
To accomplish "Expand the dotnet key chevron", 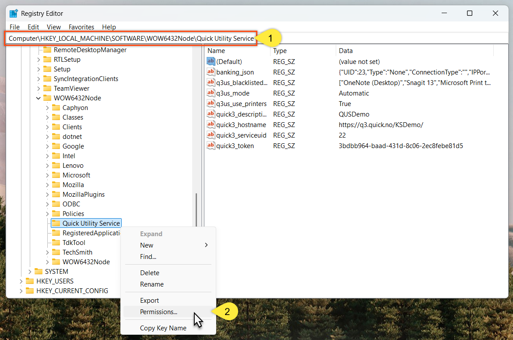I will click(x=47, y=137).
